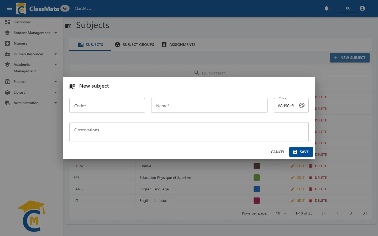The height and width of the screenshot is (236, 378).
Task: Click the Quick search field
Action: 282,73
